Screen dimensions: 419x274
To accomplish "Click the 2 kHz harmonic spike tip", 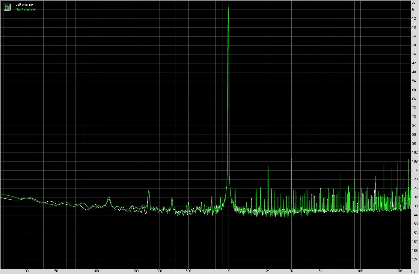I will click(268, 166).
